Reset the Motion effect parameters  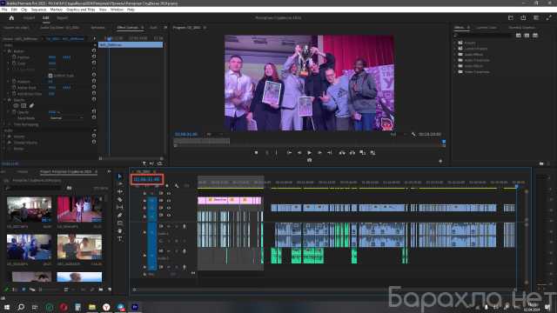pos(94,50)
